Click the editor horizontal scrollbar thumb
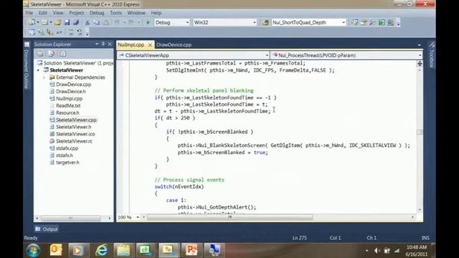This screenshot has width=459, height=258. (229, 217)
